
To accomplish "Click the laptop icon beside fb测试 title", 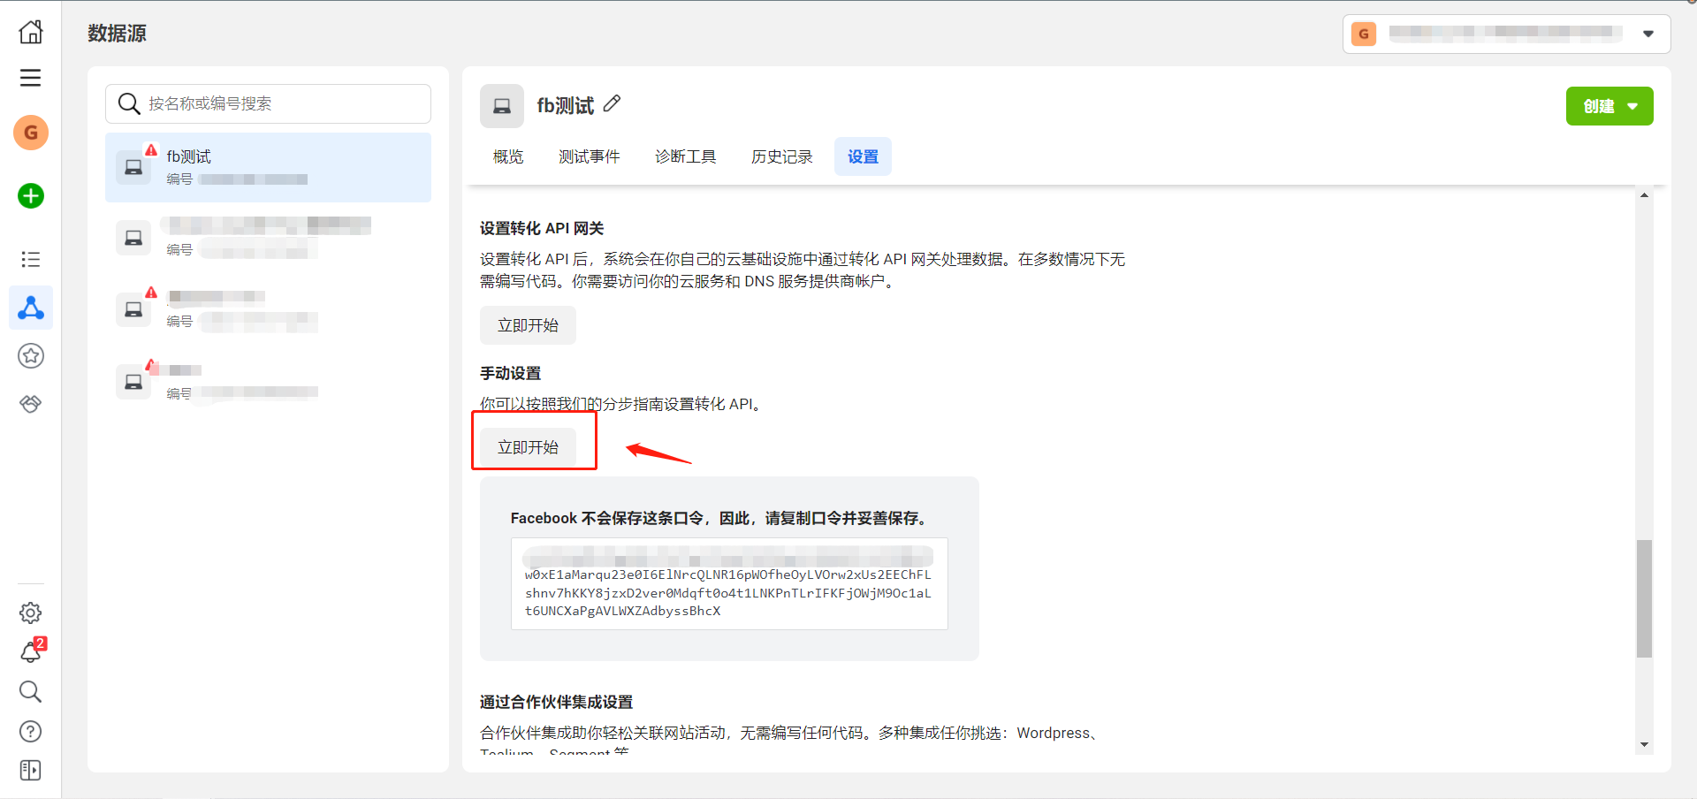I will point(502,106).
